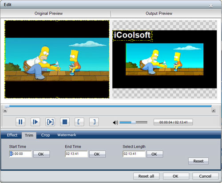Open the Watermark tab
Screen dimensions: 222x183
point(67,135)
